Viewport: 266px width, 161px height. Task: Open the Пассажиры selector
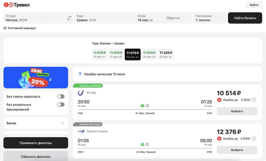[x=209, y=18]
